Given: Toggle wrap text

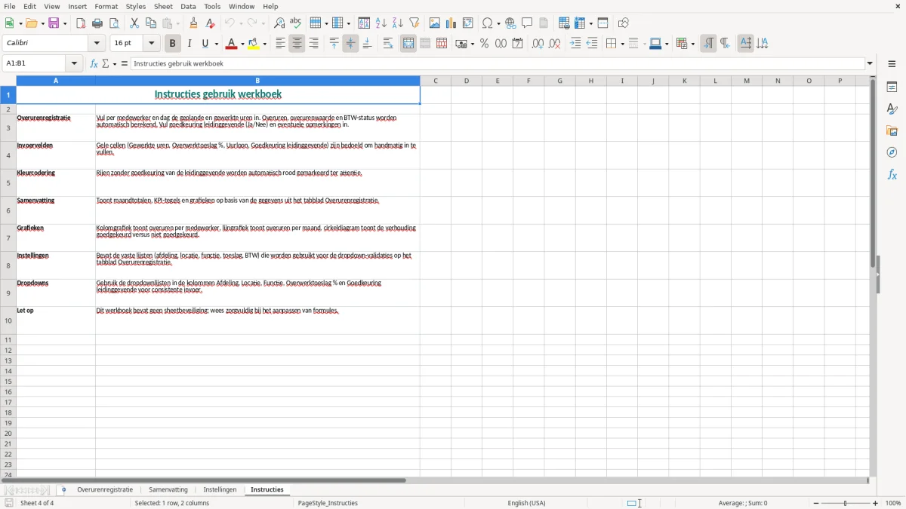Looking at the screenshot, I should click(x=388, y=44).
